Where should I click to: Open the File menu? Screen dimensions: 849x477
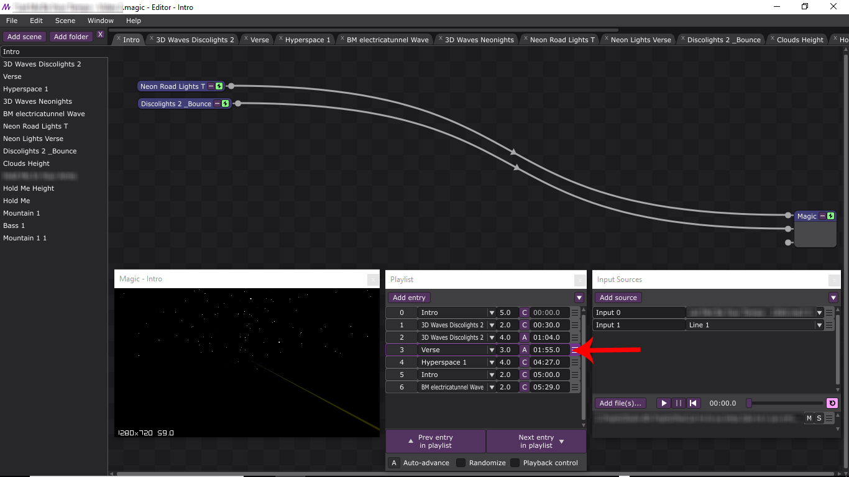point(12,20)
